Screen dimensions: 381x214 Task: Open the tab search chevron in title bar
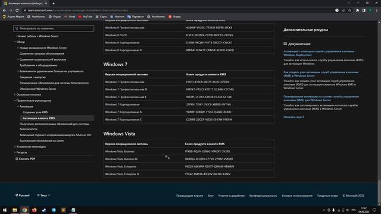click(349, 3)
